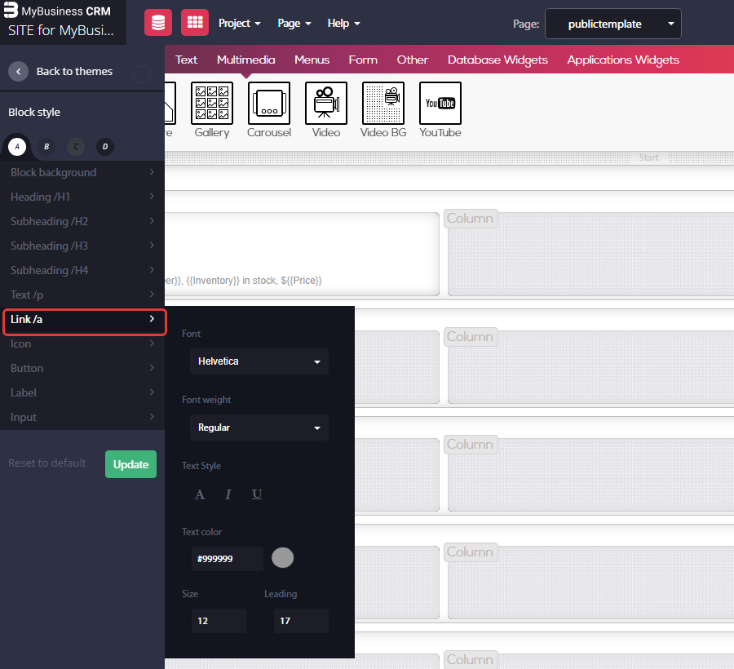Click the Size field showing 12
The width and height of the screenshot is (734, 669).
[219, 621]
